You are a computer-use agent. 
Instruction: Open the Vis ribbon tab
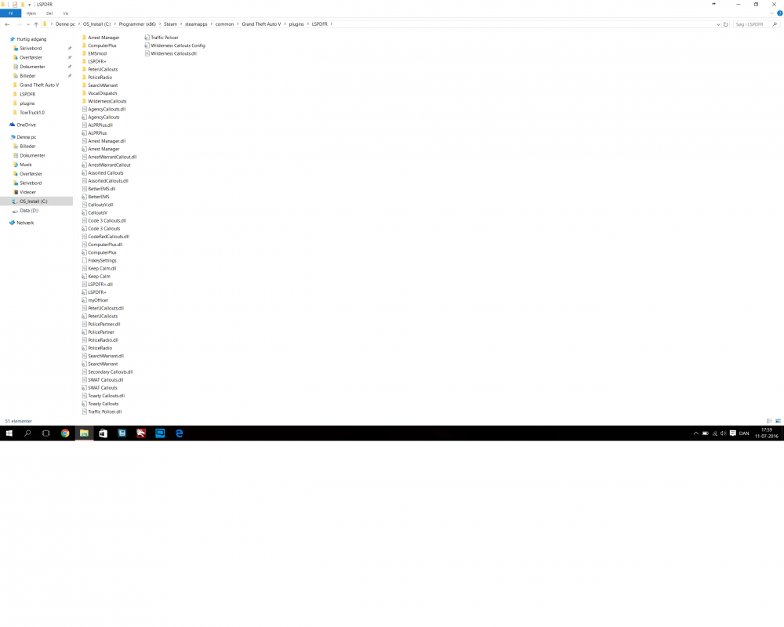[66, 13]
